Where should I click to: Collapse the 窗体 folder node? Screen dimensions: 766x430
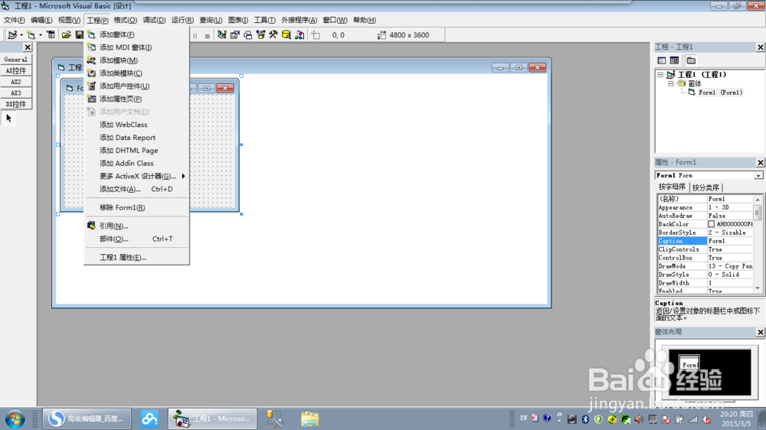pos(671,84)
